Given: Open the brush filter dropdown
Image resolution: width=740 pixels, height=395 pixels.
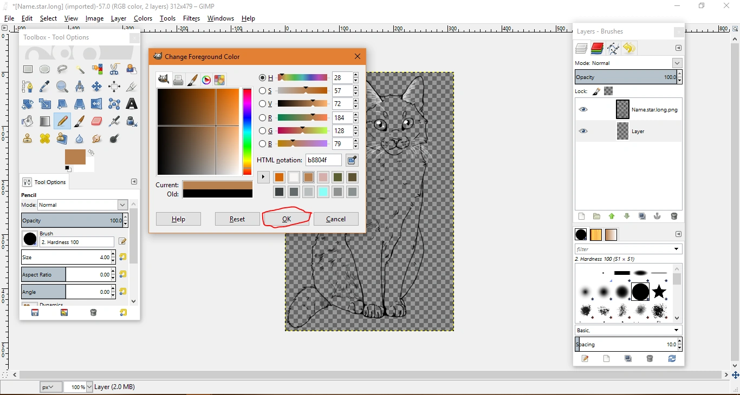Looking at the screenshot, I should tap(677, 249).
